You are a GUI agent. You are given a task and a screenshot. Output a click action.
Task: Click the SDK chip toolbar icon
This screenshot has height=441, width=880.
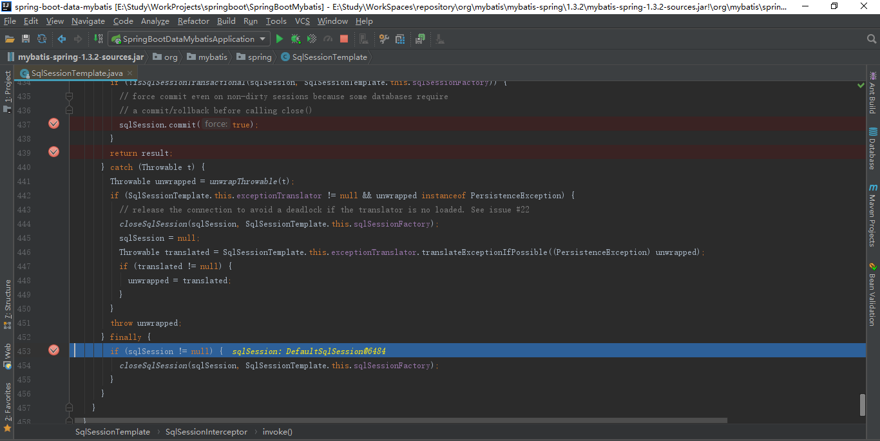[421, 39]
